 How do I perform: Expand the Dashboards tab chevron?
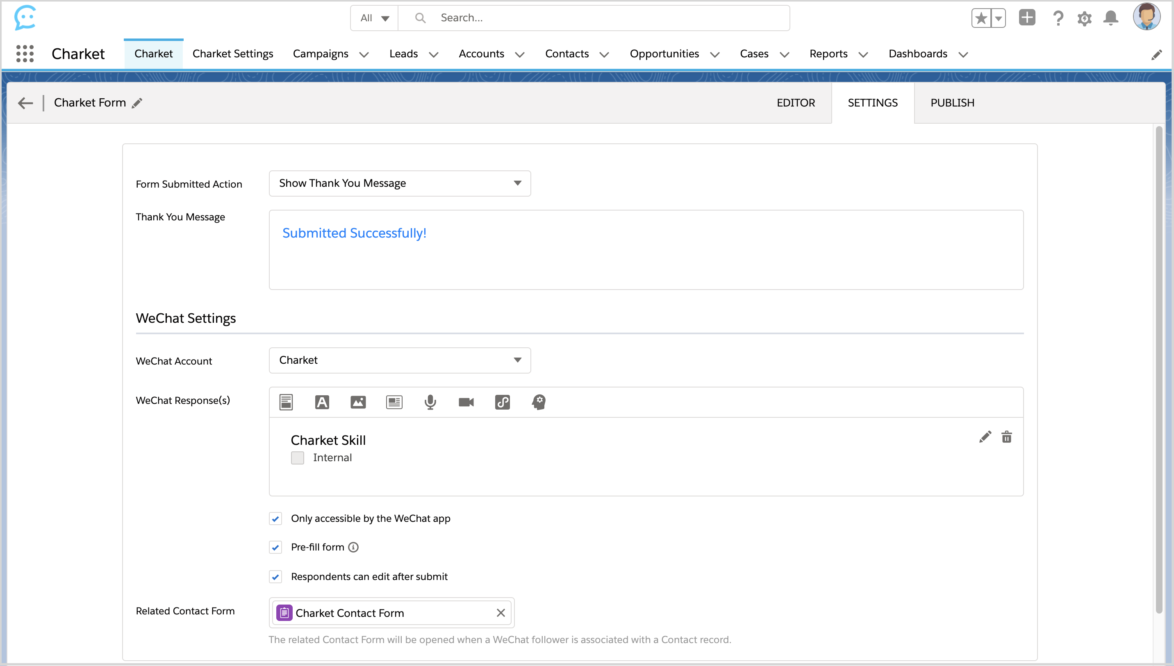(963, 54)
